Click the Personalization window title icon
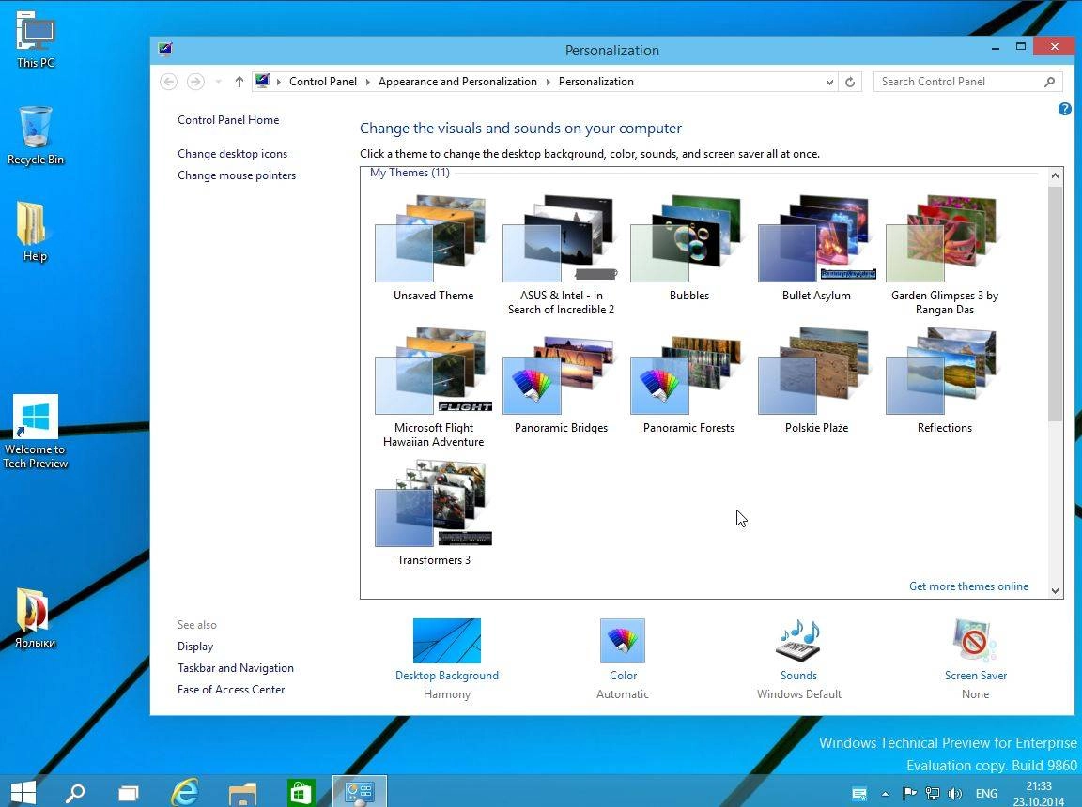This screenshot has height=807, width=1082. coord(165,49)
